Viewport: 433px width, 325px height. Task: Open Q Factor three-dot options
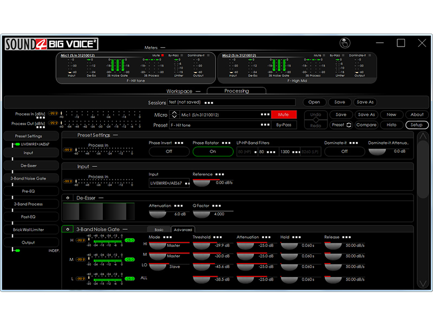pos(216,206)
